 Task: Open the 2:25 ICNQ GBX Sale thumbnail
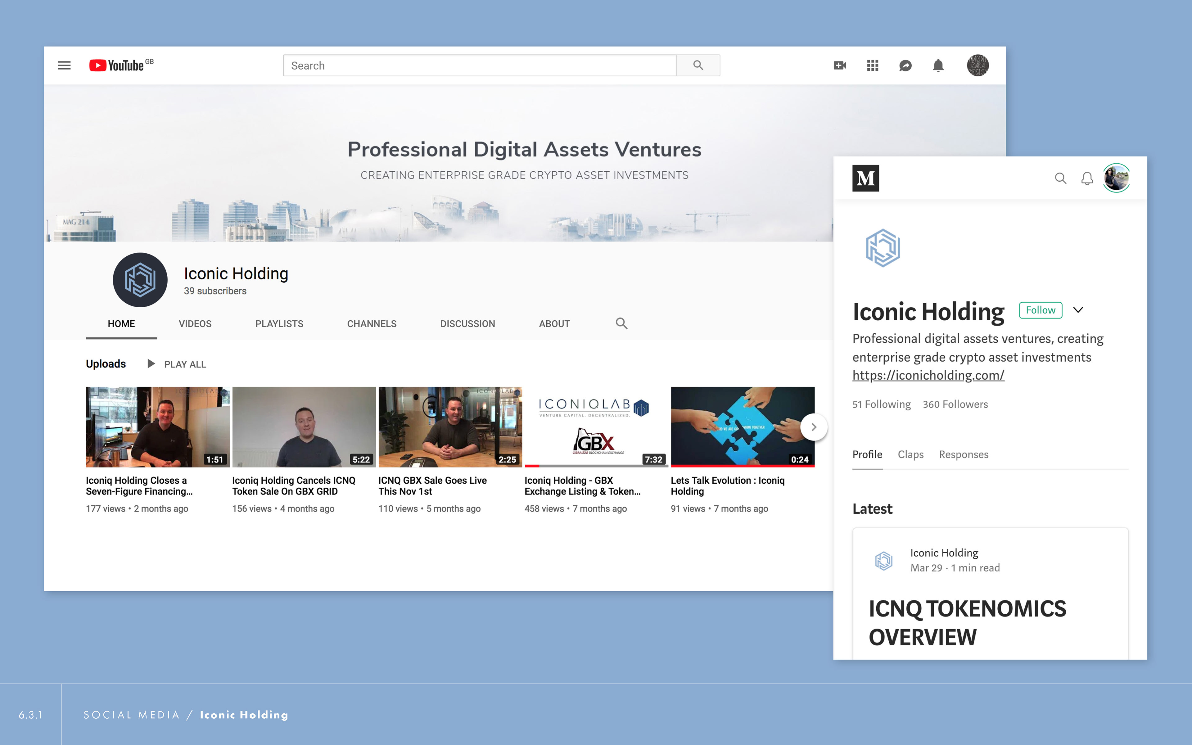pos(450,427)
